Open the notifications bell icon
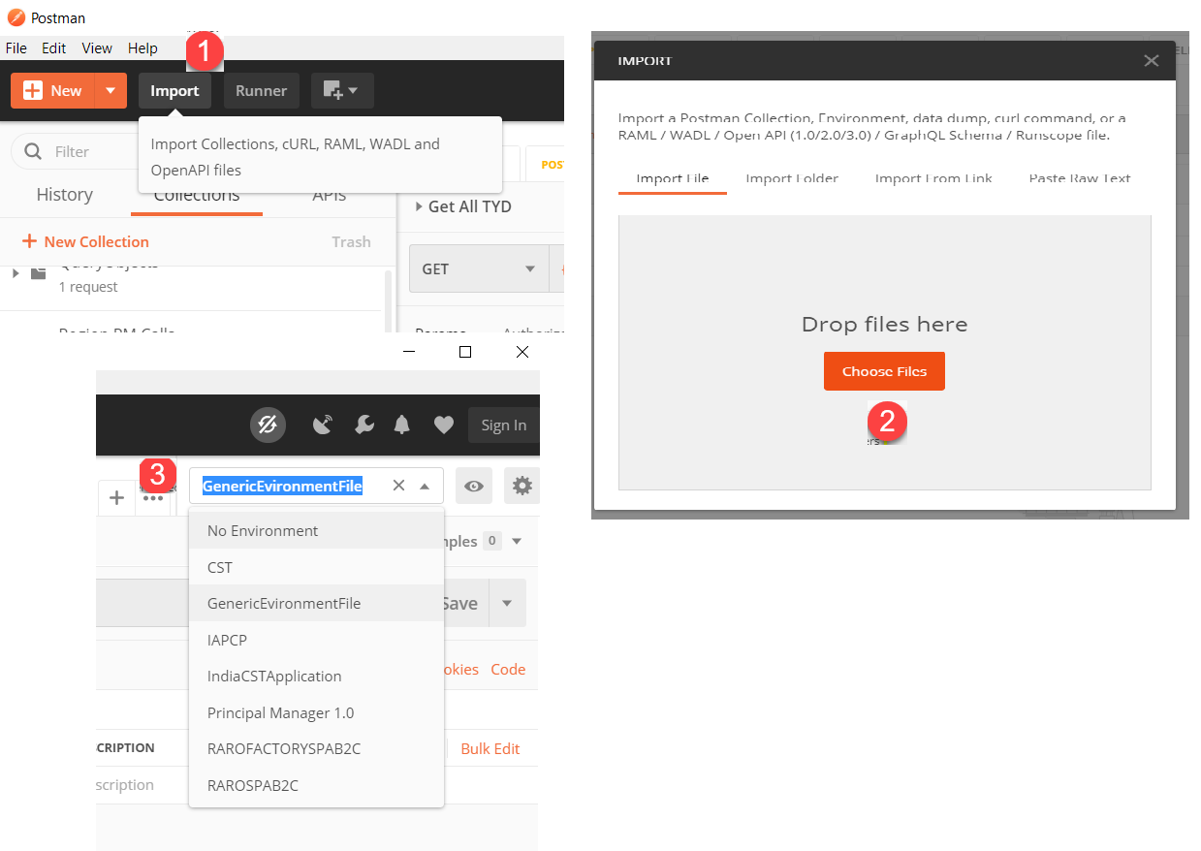Screen dimensions: 1201x851 tap(401, 425)
